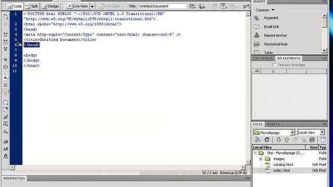Click the Put Files up-arrow icon
The height and width of the screenshot is (187, 333).
(287, 140)
